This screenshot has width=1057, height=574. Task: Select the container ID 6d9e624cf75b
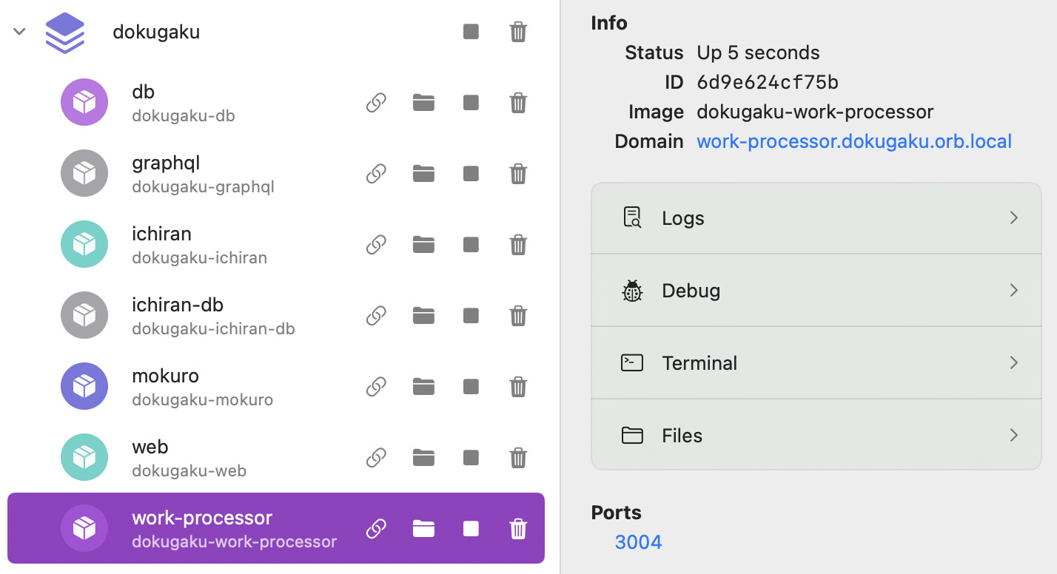(x=768, y=82)
